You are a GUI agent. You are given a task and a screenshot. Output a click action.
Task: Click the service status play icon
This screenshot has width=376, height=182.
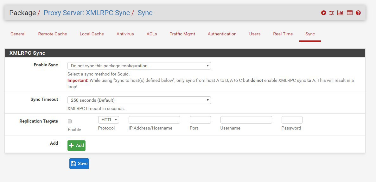click(x=323, y=13)
